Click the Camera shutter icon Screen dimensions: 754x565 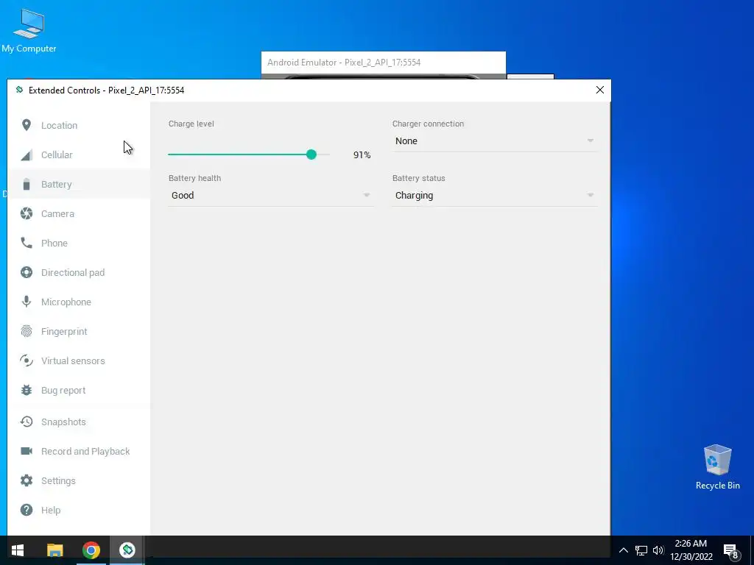[27, 213]
